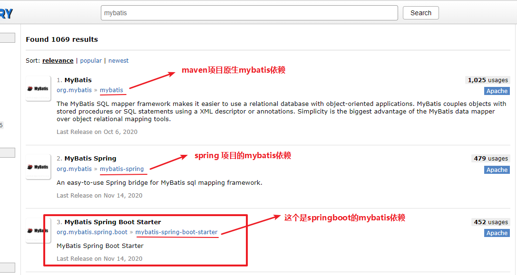Viewport: 517px width, 275px height.
Task: Click the 1,025 usages badge
Action: pyautogui.click(x=487, y=80)
